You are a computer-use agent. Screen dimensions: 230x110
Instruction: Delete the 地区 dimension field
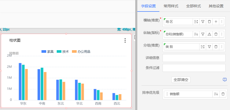209,22
